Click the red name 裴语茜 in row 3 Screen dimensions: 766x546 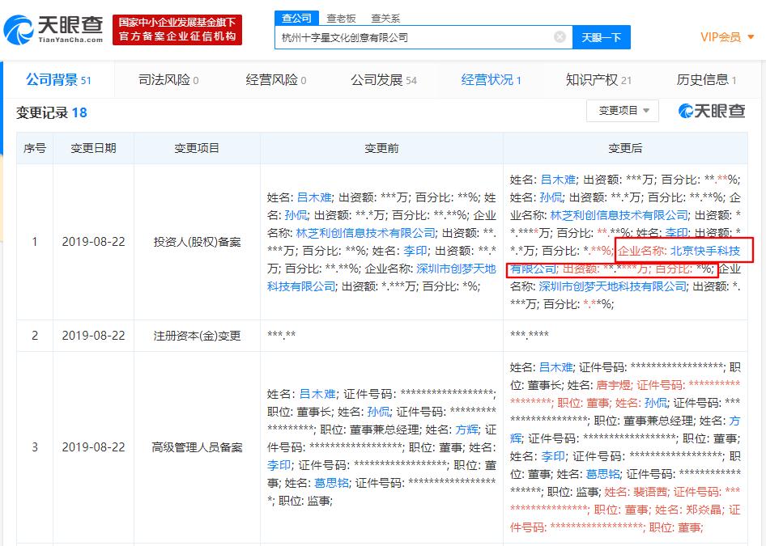652,492
